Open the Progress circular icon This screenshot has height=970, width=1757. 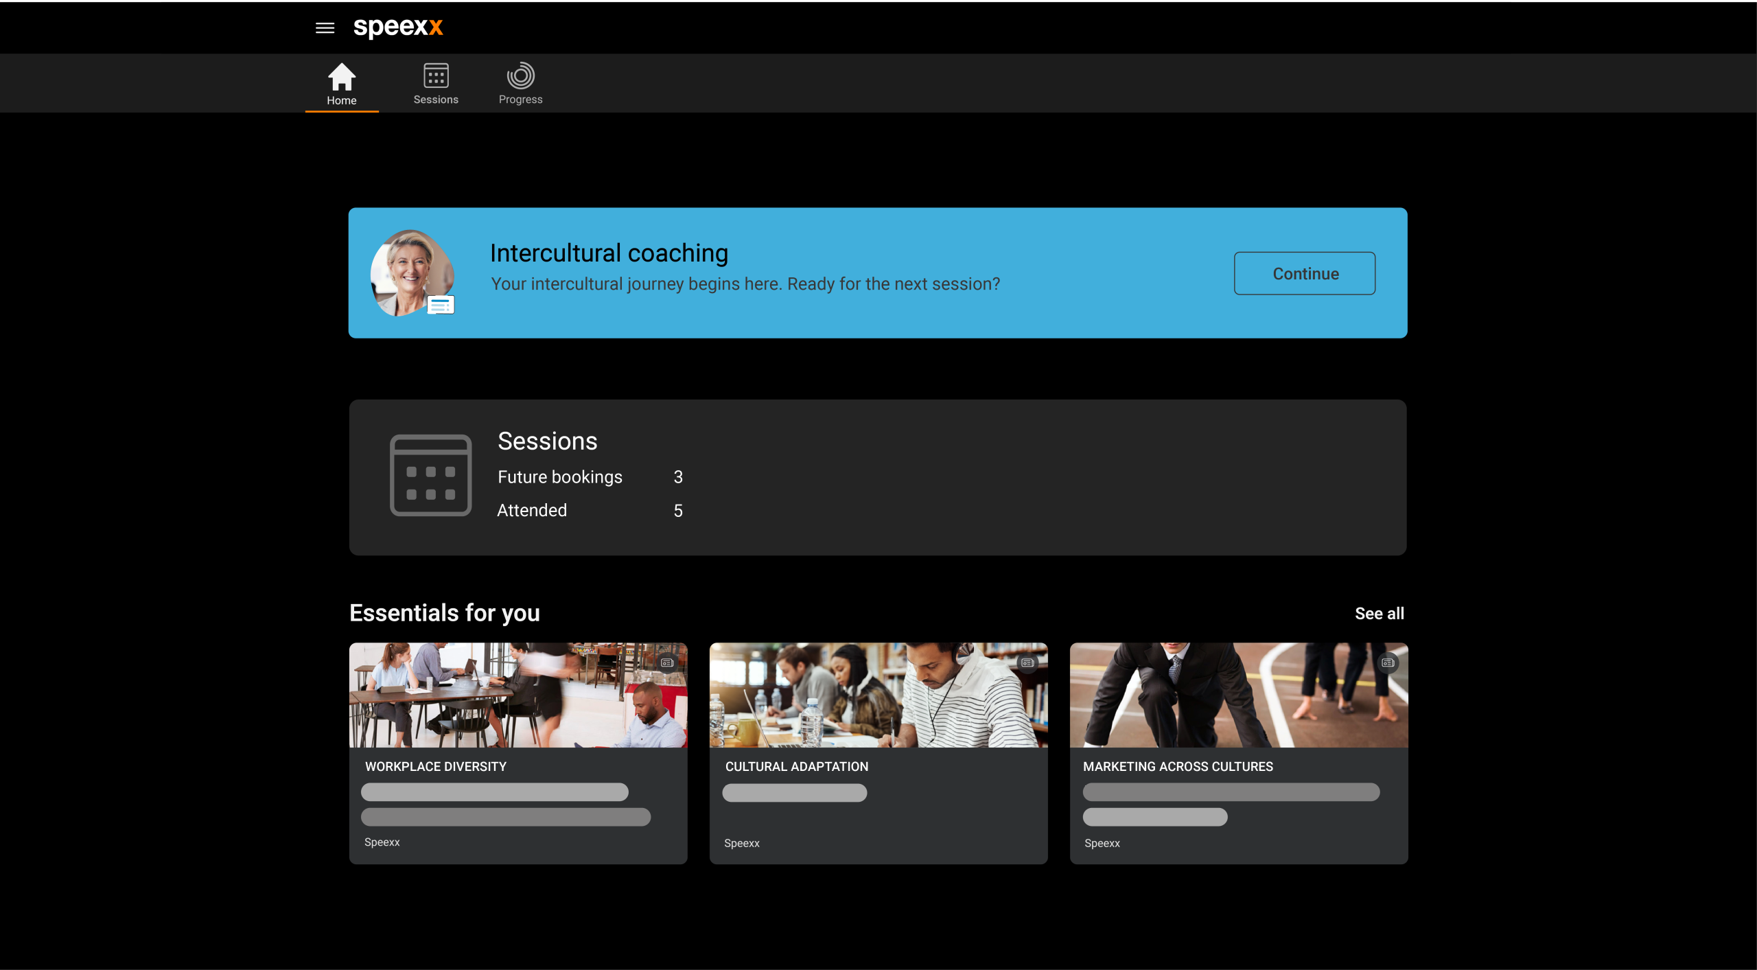(x=520, y=76)
